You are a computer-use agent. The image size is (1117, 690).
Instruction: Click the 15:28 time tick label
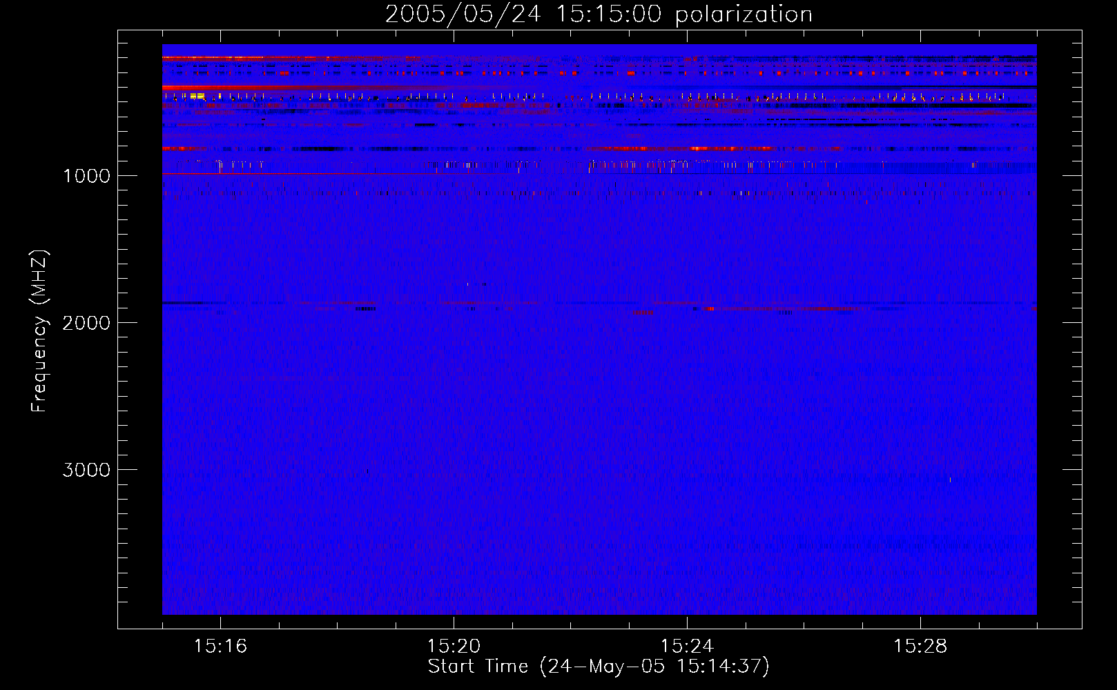(920, 647)
